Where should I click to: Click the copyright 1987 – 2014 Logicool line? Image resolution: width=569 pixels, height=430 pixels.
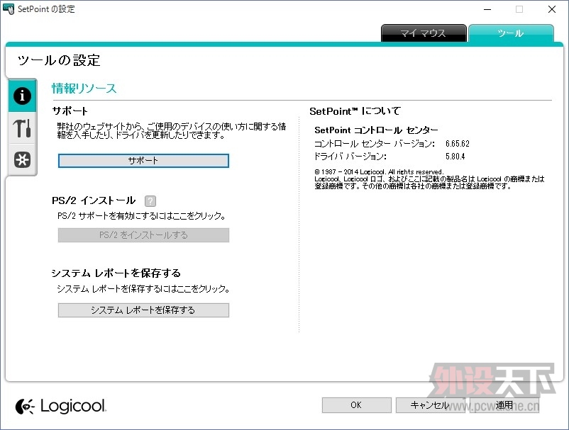[x=379, y=171]
